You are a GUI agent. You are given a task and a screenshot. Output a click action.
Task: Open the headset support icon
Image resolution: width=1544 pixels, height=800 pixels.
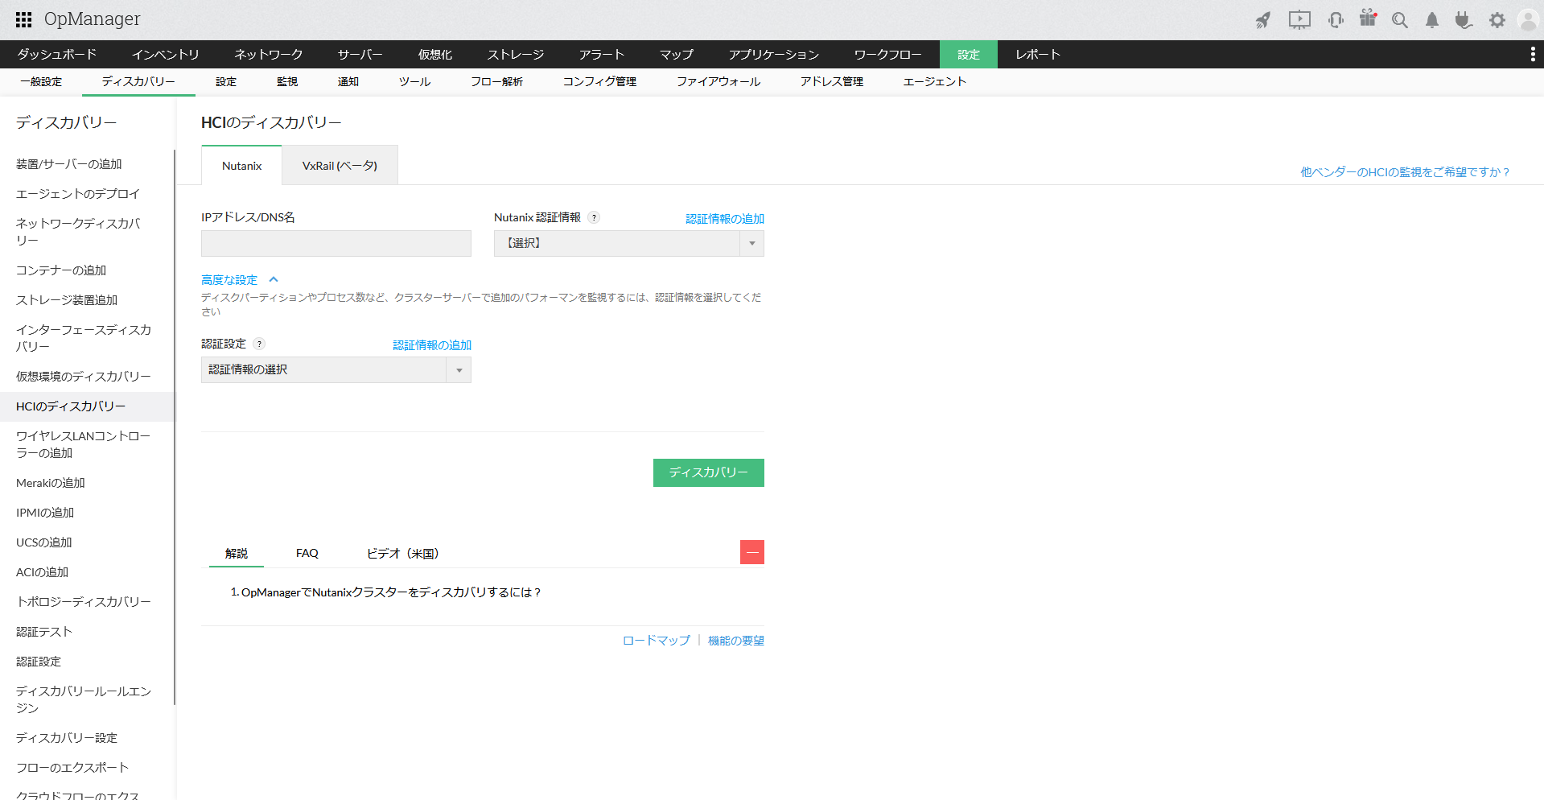click(1336, 20)
